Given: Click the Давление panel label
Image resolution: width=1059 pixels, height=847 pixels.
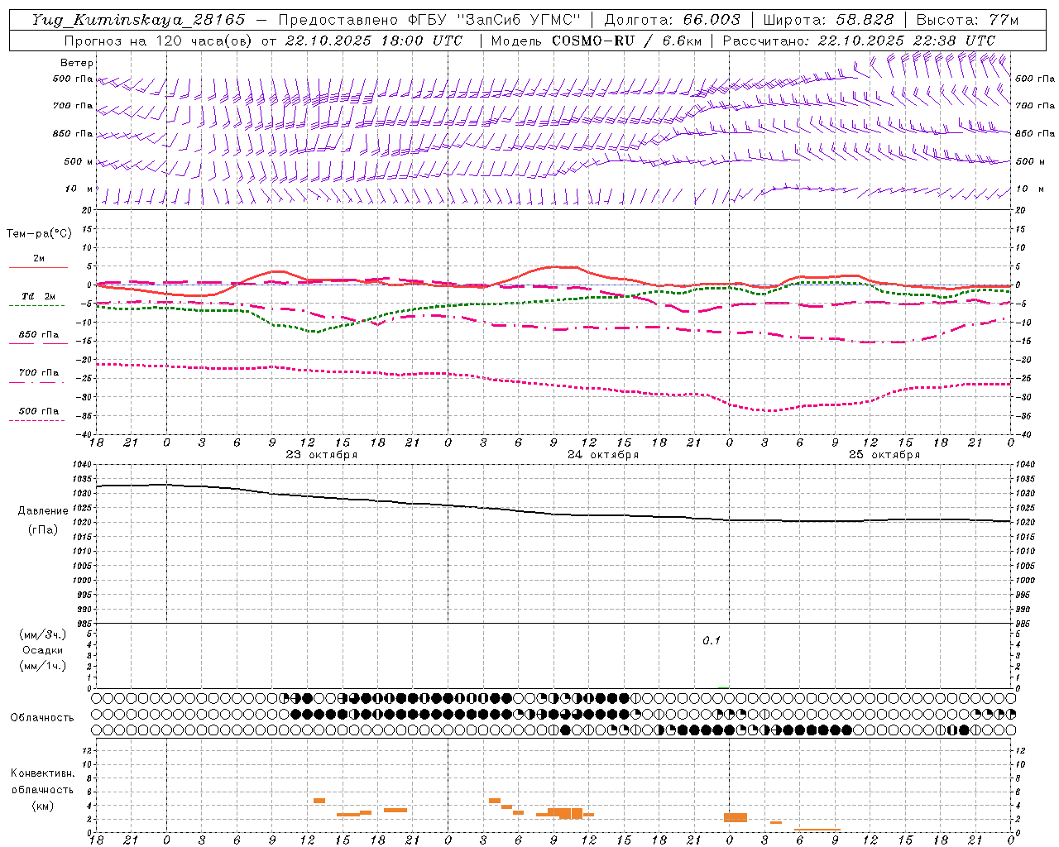Looking at the screenshot, I should [x=43, y=511].
